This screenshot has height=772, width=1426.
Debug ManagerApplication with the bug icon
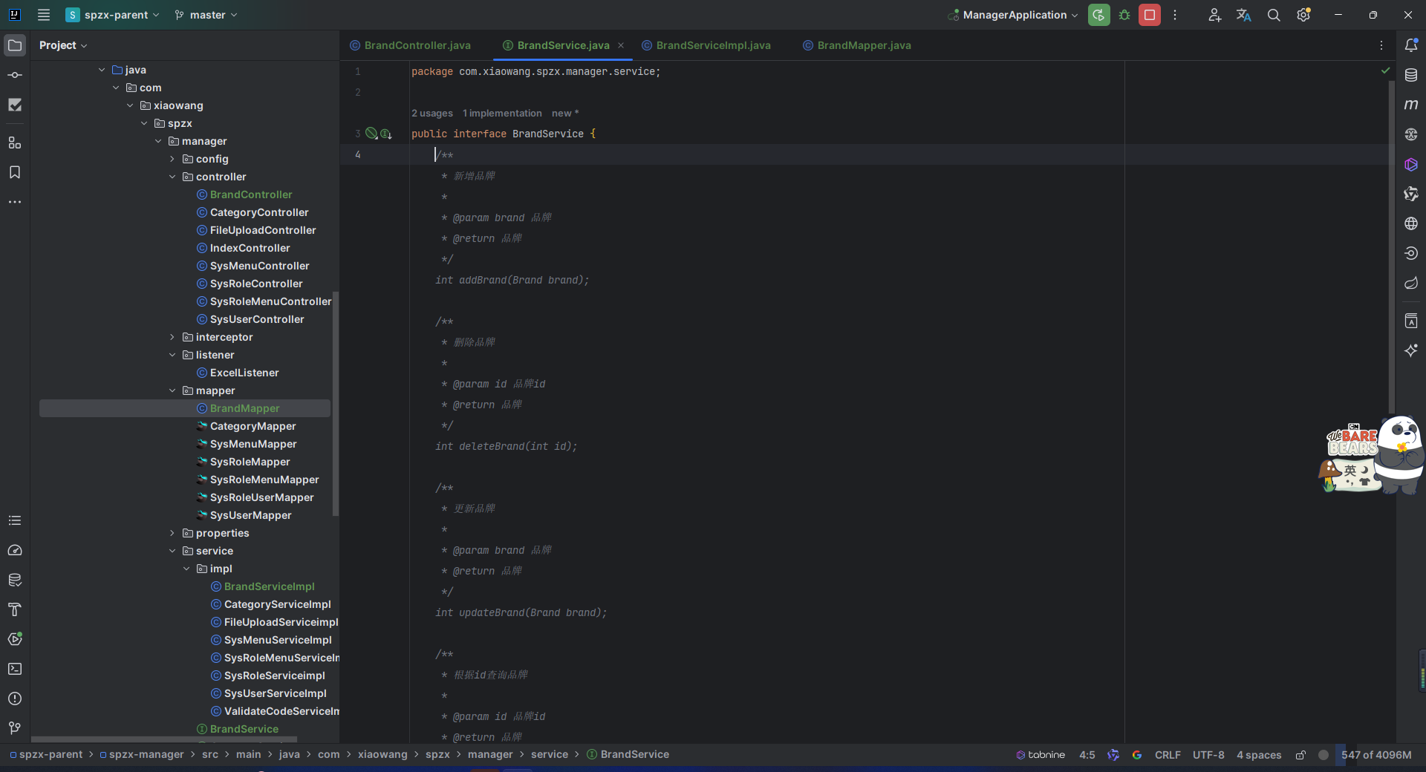click(x=1124, y=15)
